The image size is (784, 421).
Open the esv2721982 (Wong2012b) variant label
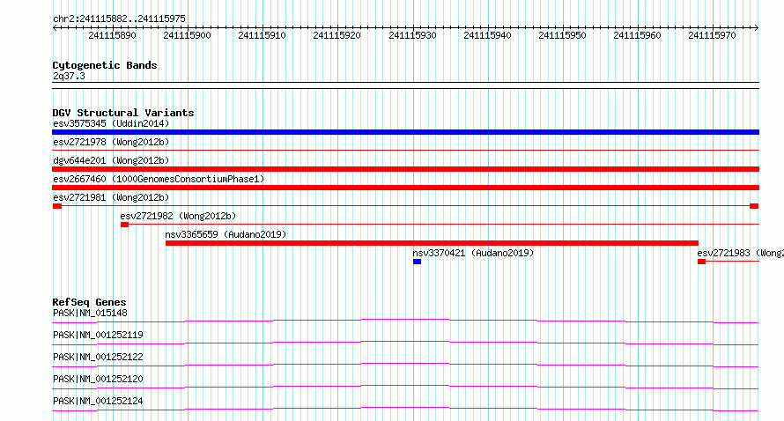click(x=178, y=216)
